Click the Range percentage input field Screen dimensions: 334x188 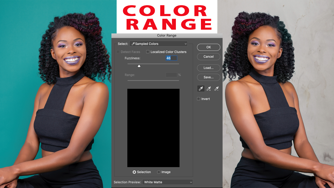(171, 75)
